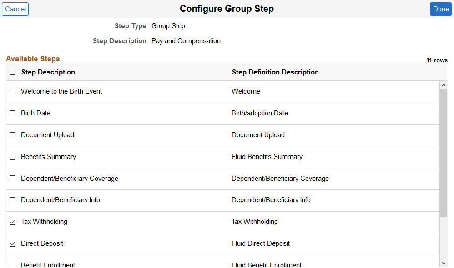
Task: Check the Welcome to the Birth Event checkbox
Action: point(12,92)
